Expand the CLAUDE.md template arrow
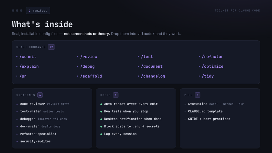Viewport: 272px width, 153px height. coord(185,112)
